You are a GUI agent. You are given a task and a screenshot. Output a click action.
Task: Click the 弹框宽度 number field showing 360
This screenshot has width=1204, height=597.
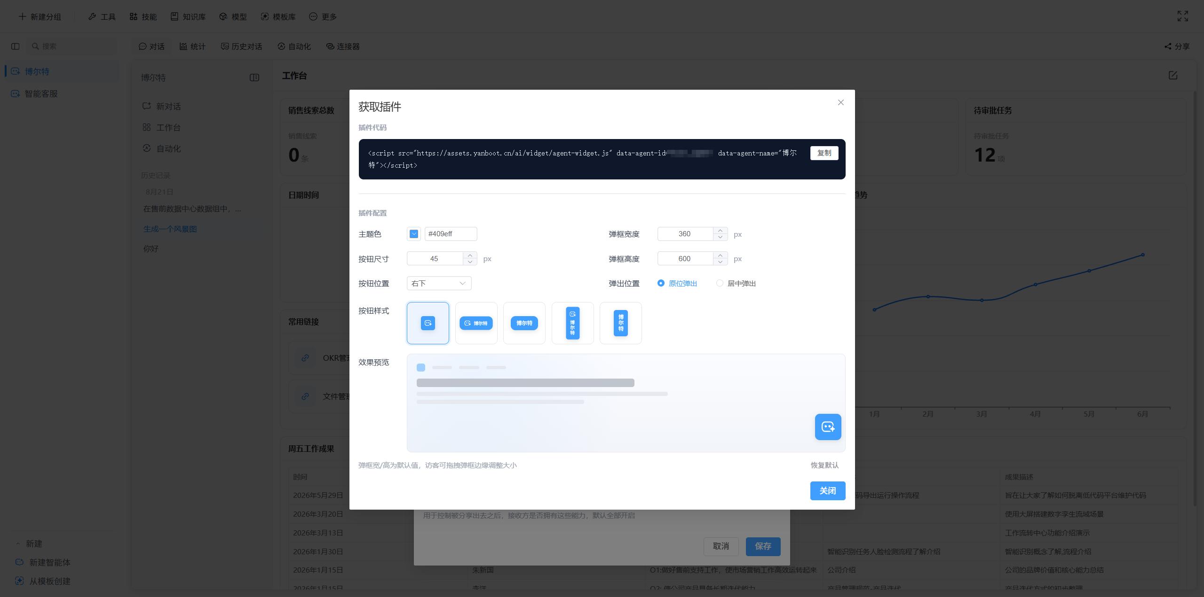[685, 234]
